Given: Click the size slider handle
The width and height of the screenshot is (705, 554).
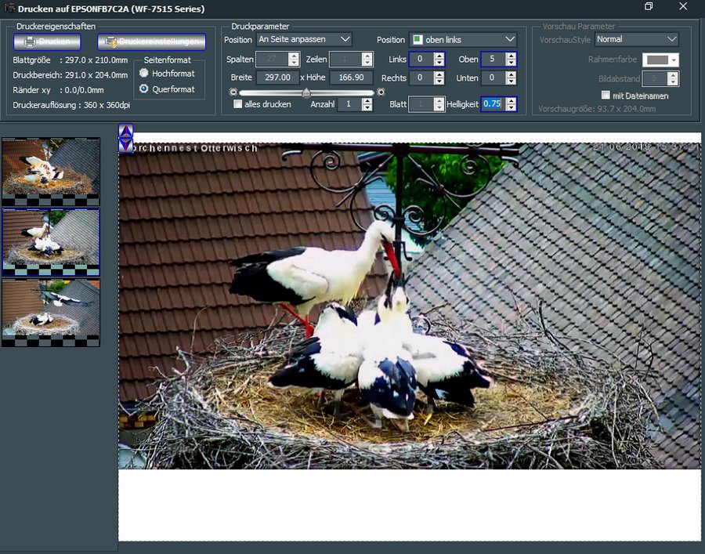Looking at the screenshot, I should [x=306, y=92].
